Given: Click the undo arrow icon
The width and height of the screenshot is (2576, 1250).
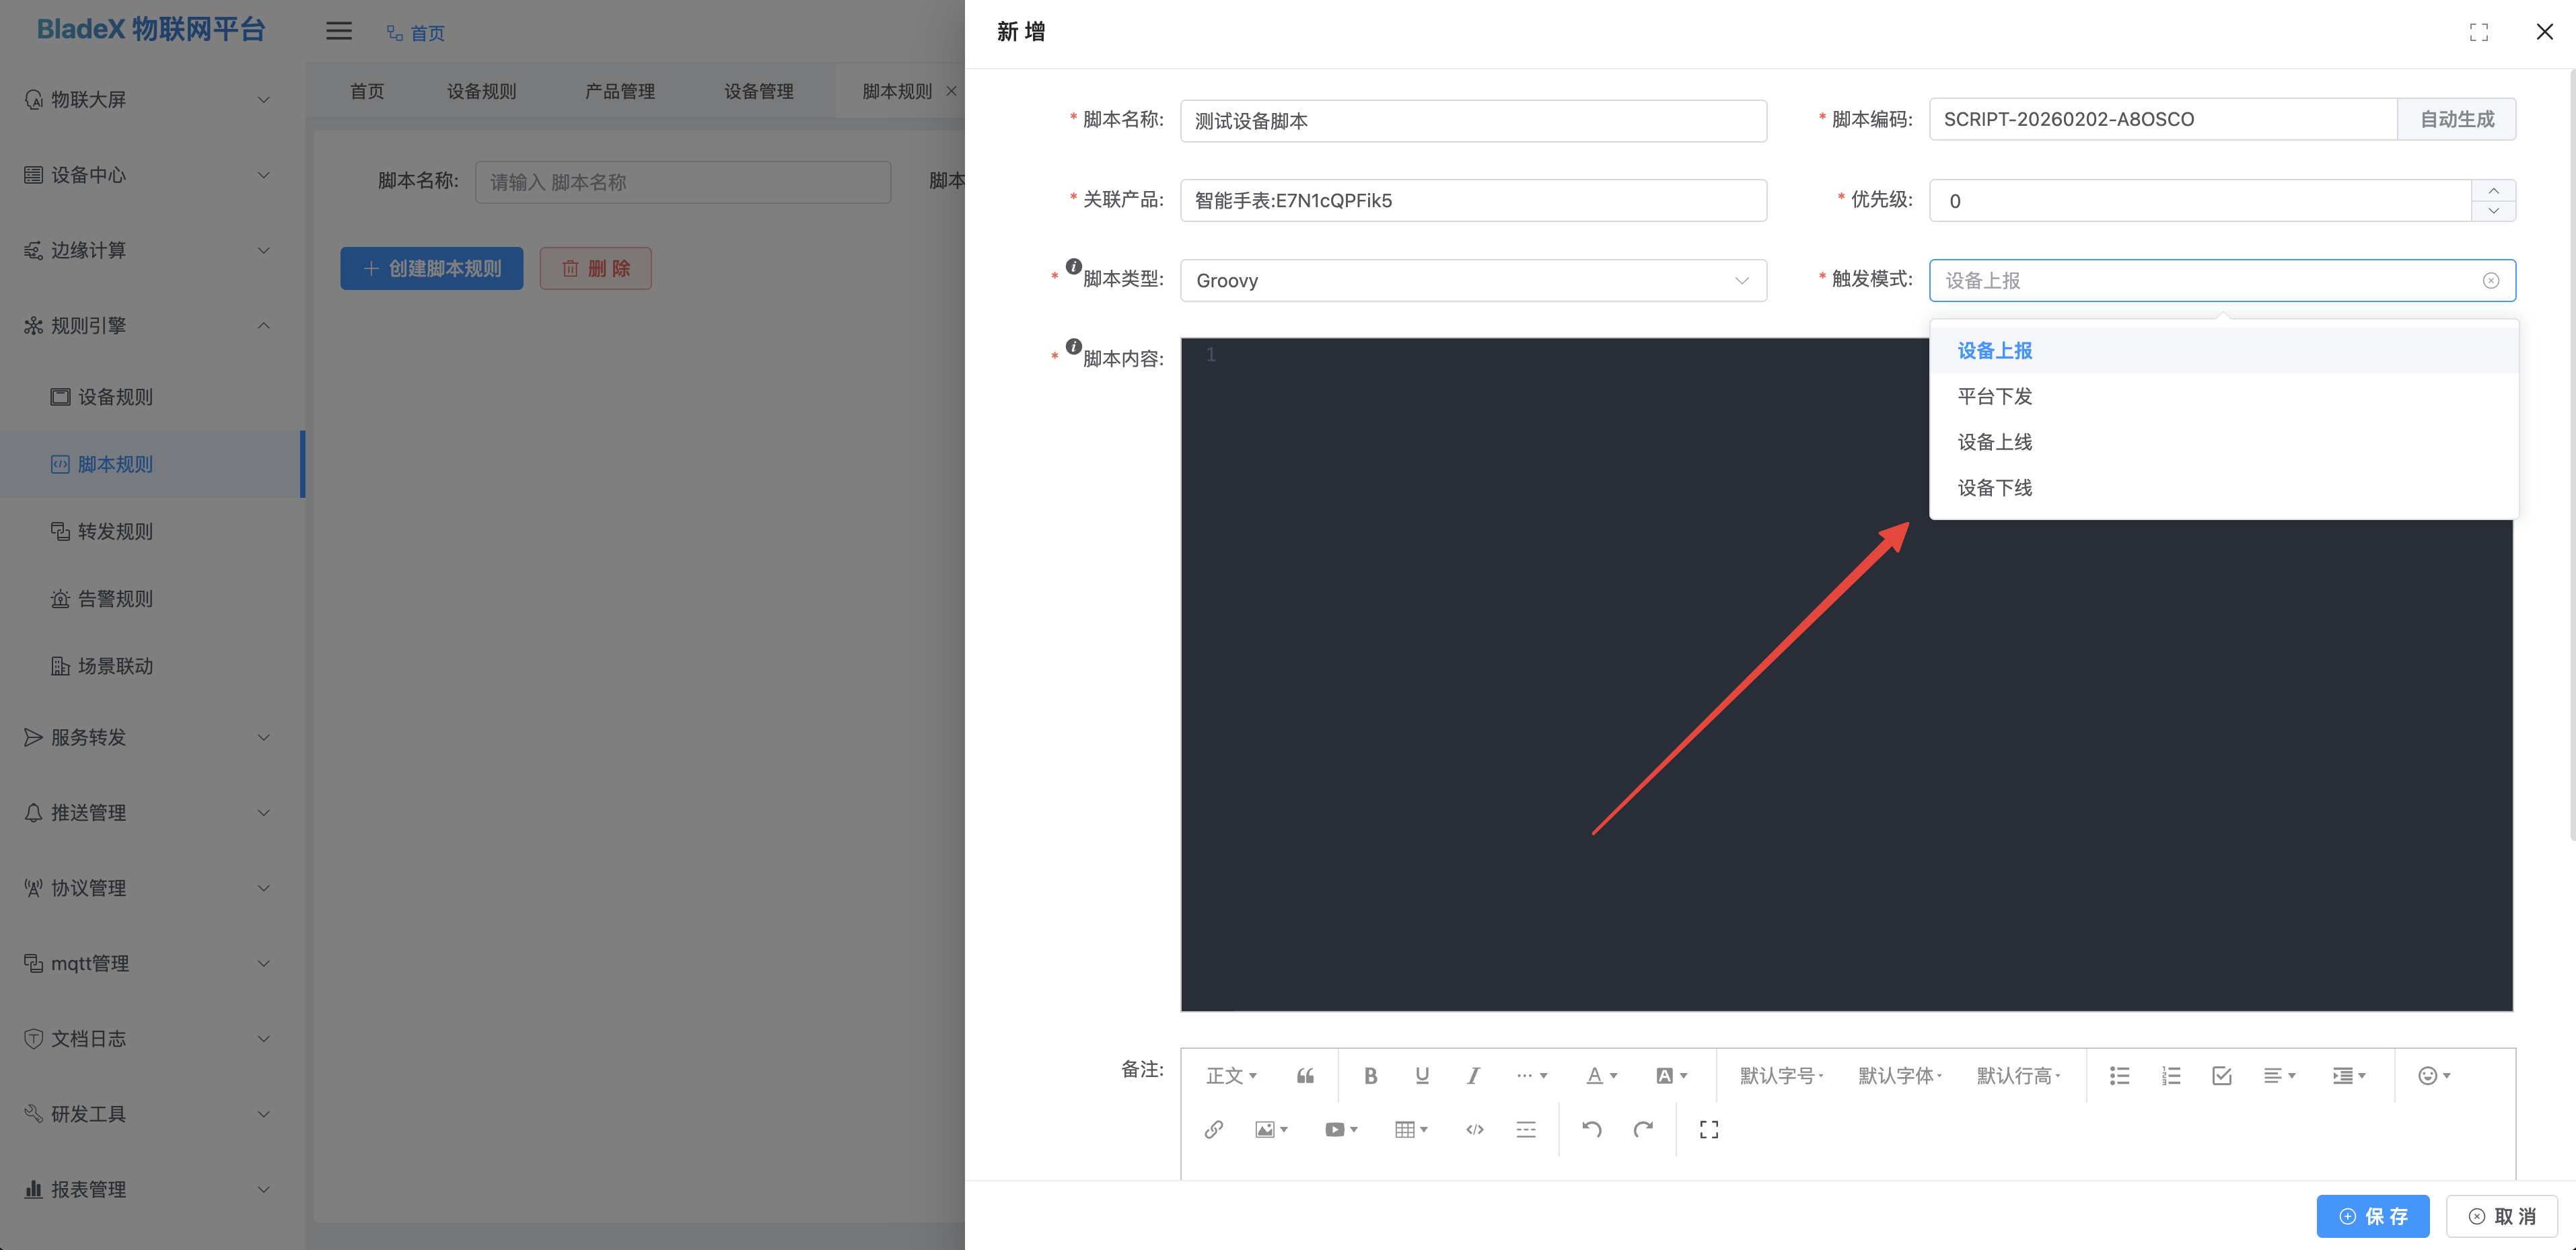Looking at the screenshot, I should point(1592,1130).
